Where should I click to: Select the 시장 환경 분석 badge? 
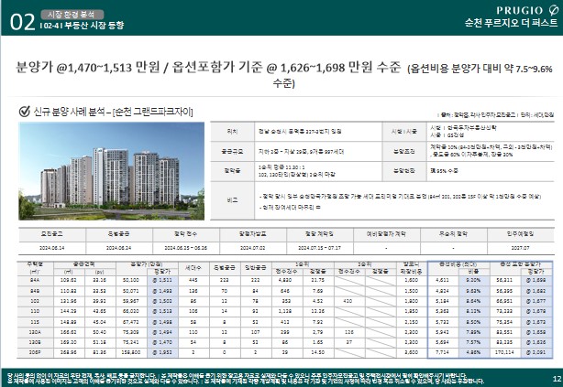click(72, 15)
